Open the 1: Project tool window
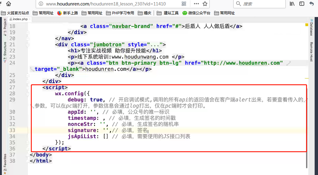 (x=5, y=27)
